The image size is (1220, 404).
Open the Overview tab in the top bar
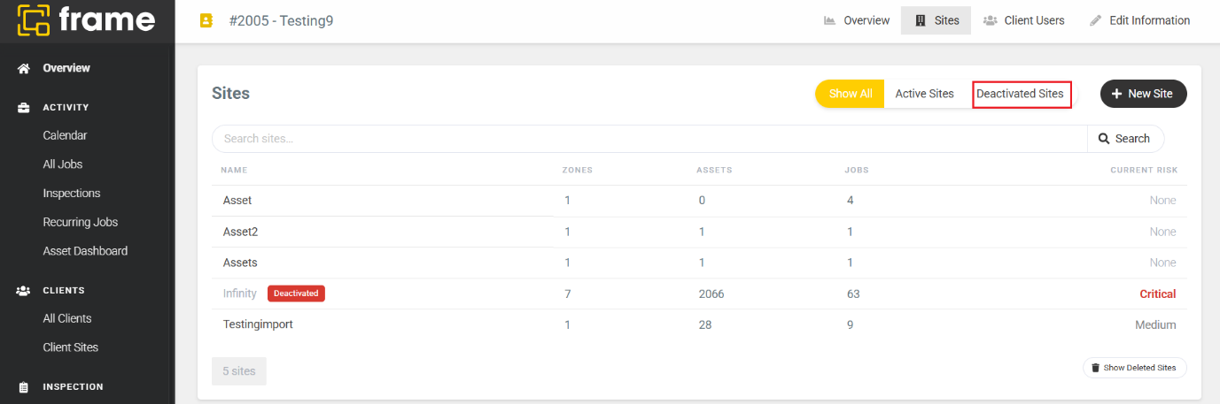(x=857, y=20)
